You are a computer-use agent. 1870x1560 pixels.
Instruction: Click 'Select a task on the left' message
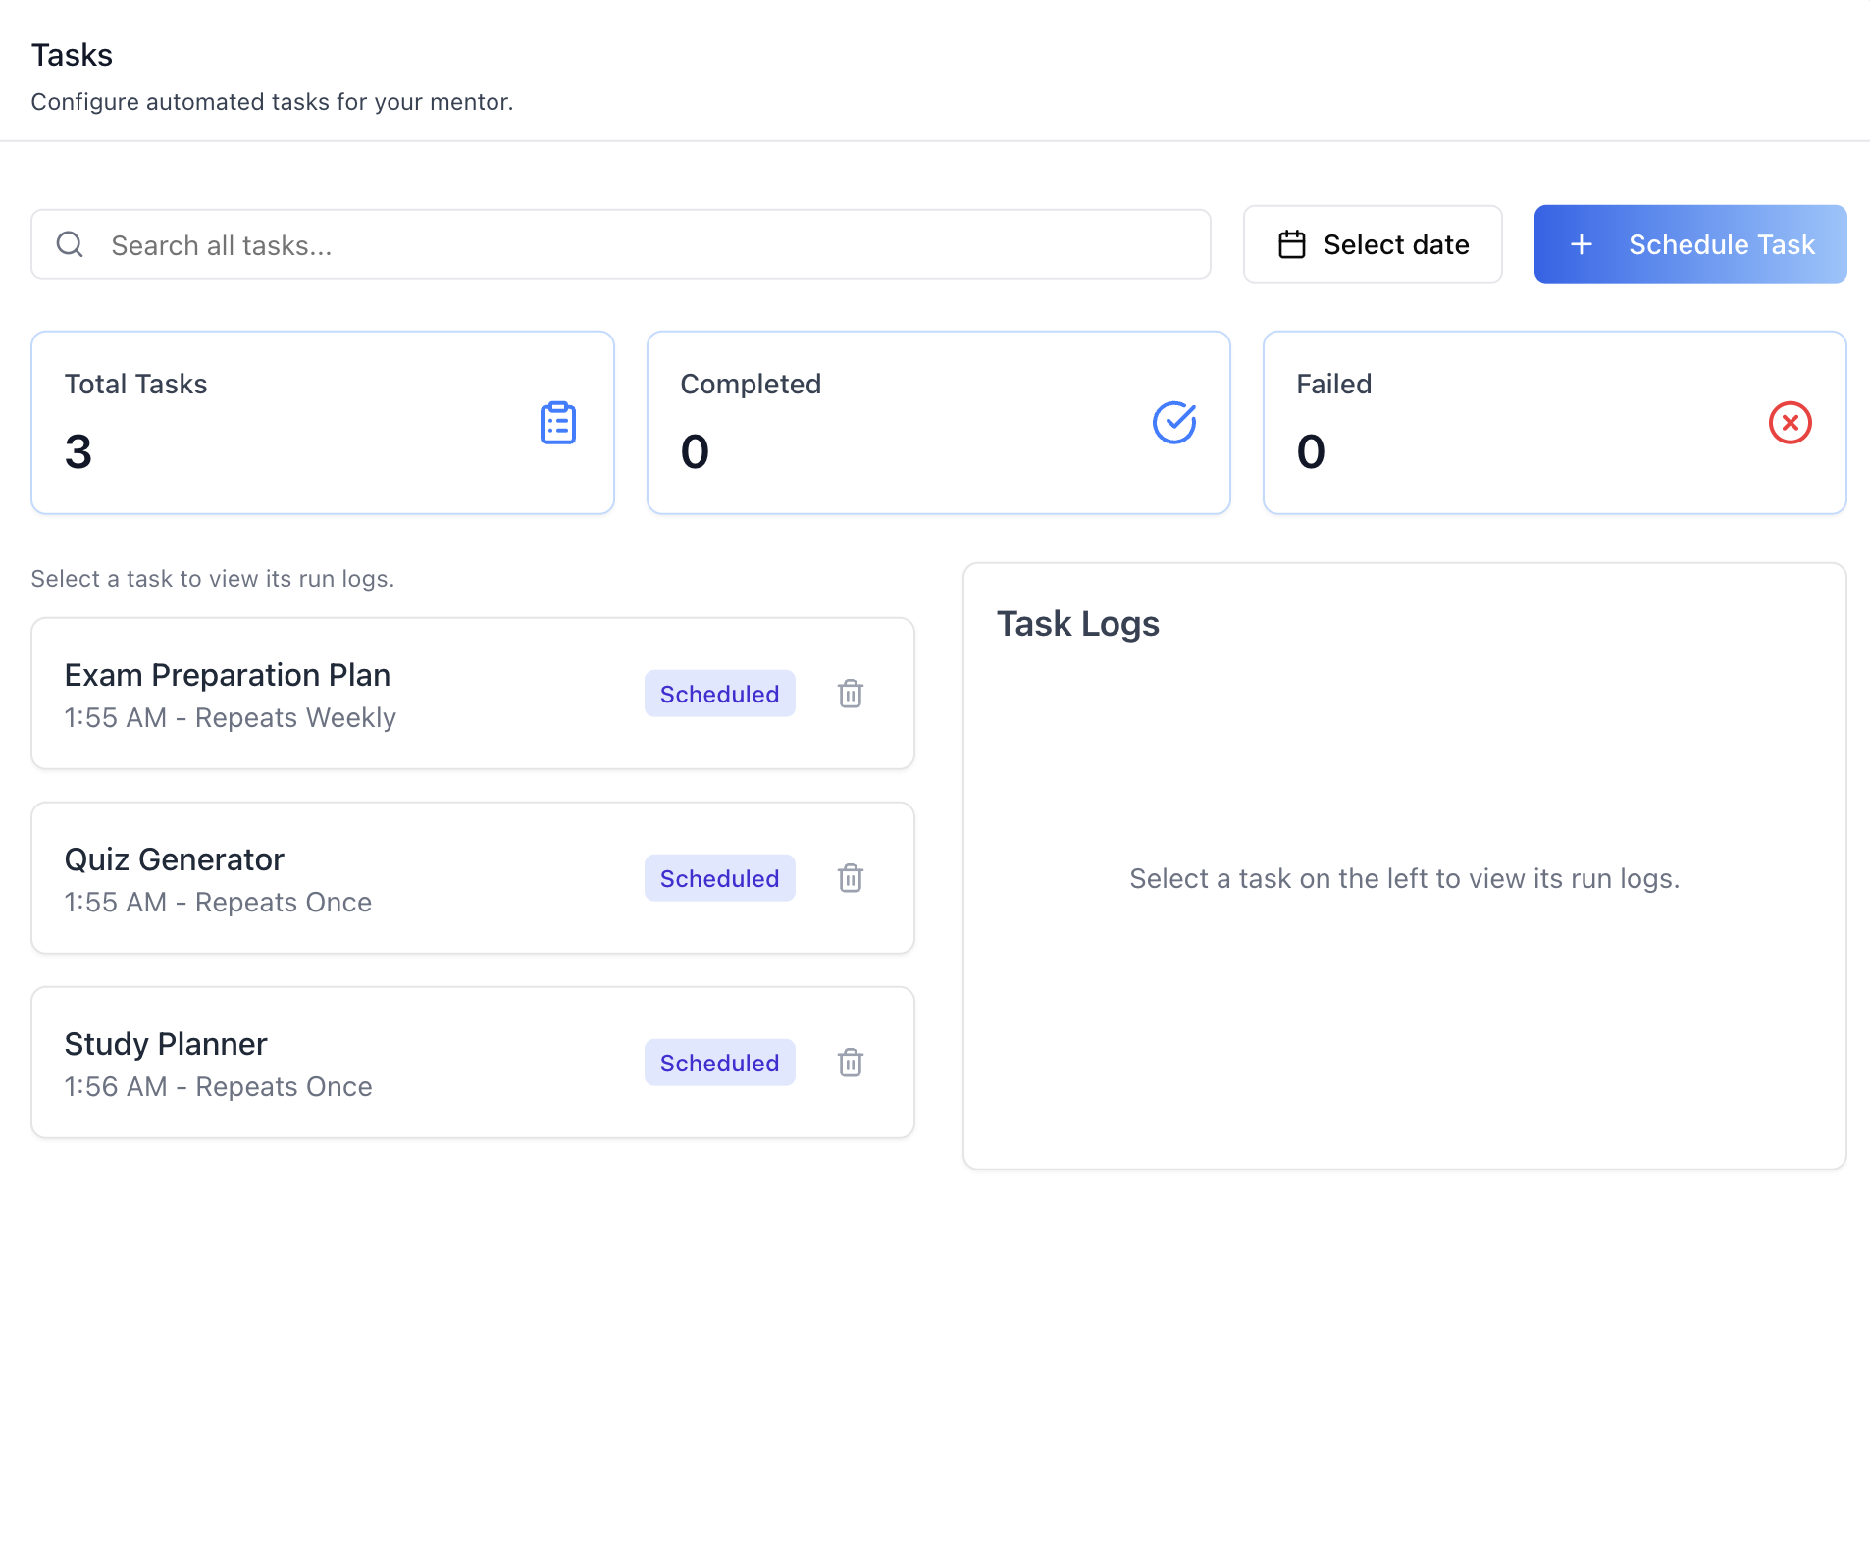pos(1405,878)
